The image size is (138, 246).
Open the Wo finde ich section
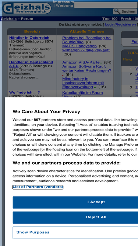(25, 93)
